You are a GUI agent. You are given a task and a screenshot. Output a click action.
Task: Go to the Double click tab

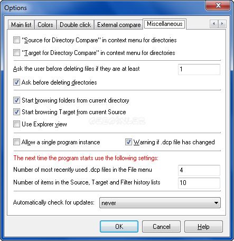point(76,25)
